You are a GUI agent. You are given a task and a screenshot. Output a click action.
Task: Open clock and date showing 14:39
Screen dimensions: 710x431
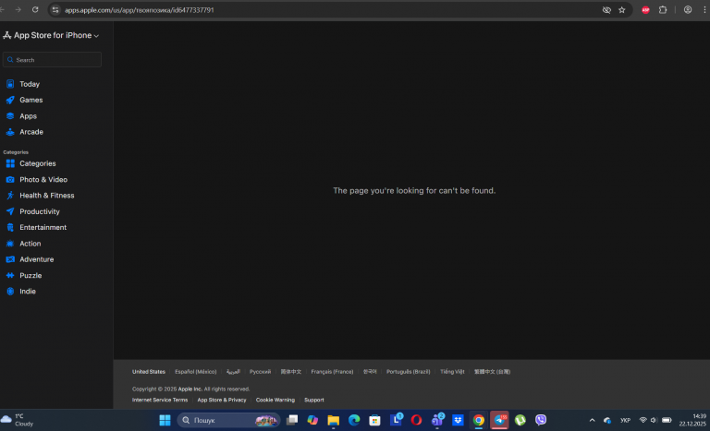(x=692, y=420)
